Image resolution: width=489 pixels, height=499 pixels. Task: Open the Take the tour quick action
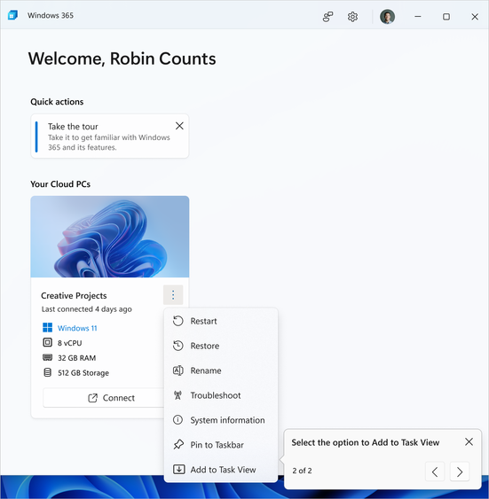click(x=109, y=136)
